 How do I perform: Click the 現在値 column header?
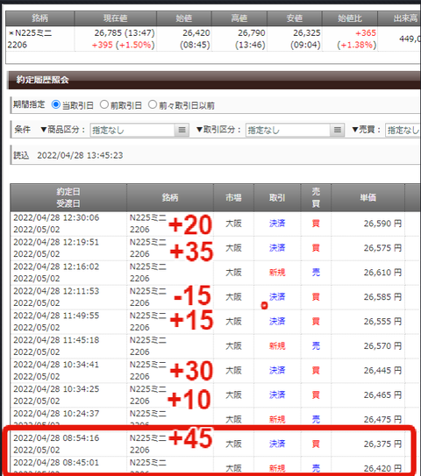point(116,18)
